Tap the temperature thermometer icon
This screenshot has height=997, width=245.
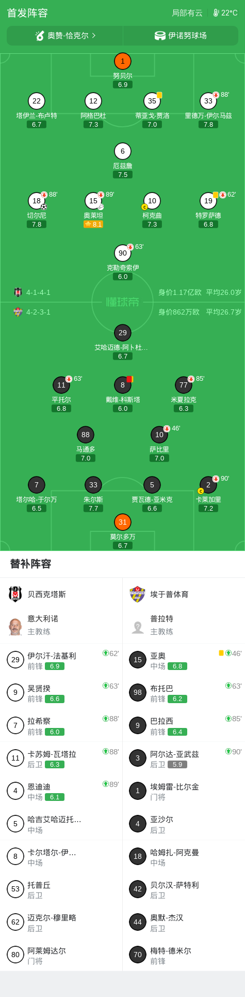216,13
